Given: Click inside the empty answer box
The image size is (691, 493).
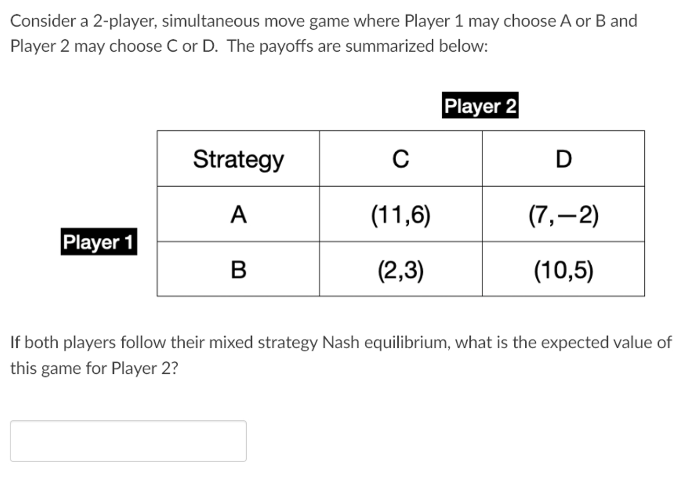Looking at the screenshot, I should [x=128, y=441].
